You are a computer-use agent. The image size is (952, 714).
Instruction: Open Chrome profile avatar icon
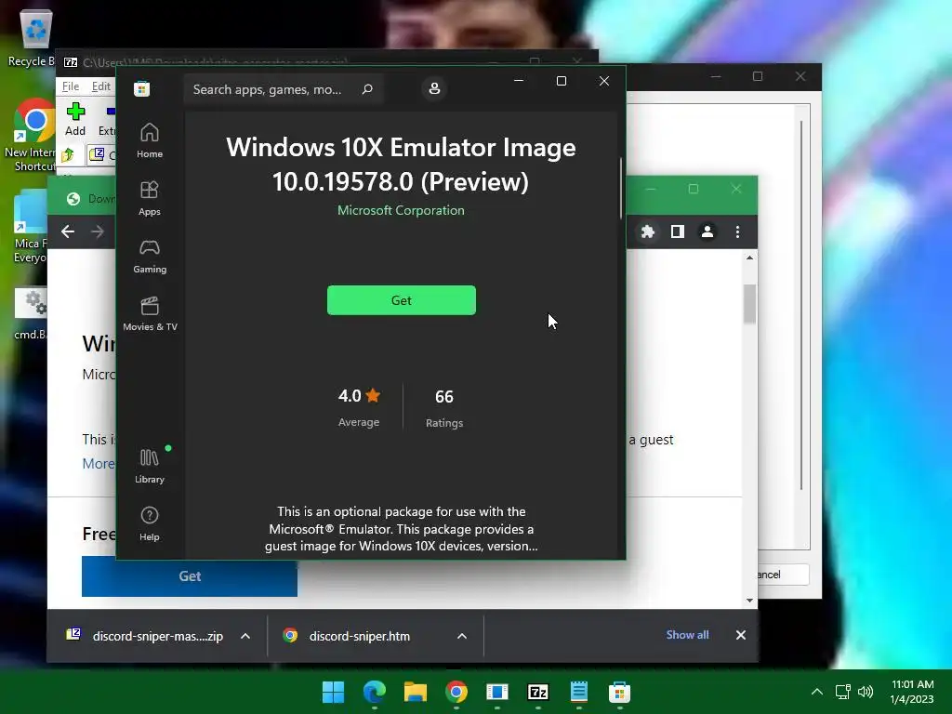707,231
